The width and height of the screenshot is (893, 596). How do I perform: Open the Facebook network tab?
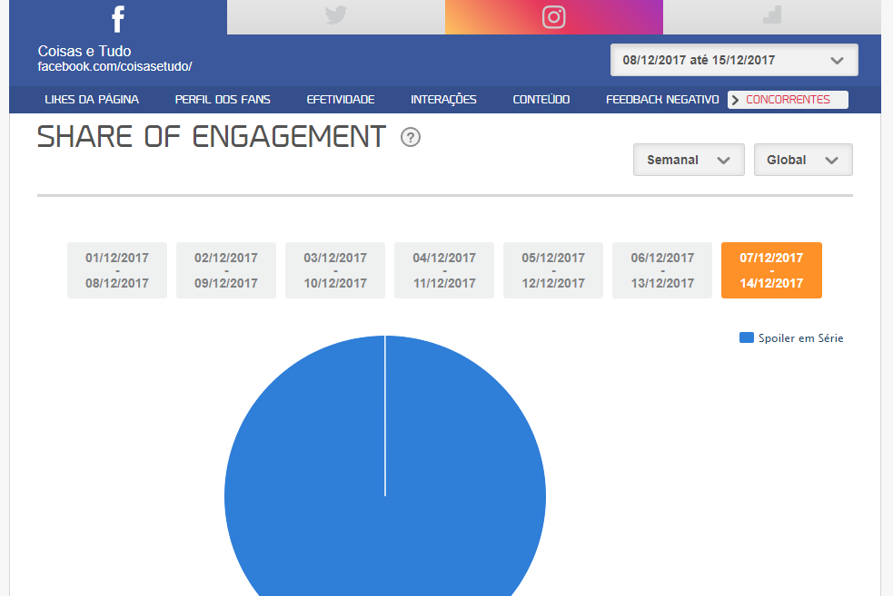(x=118, y=17)
